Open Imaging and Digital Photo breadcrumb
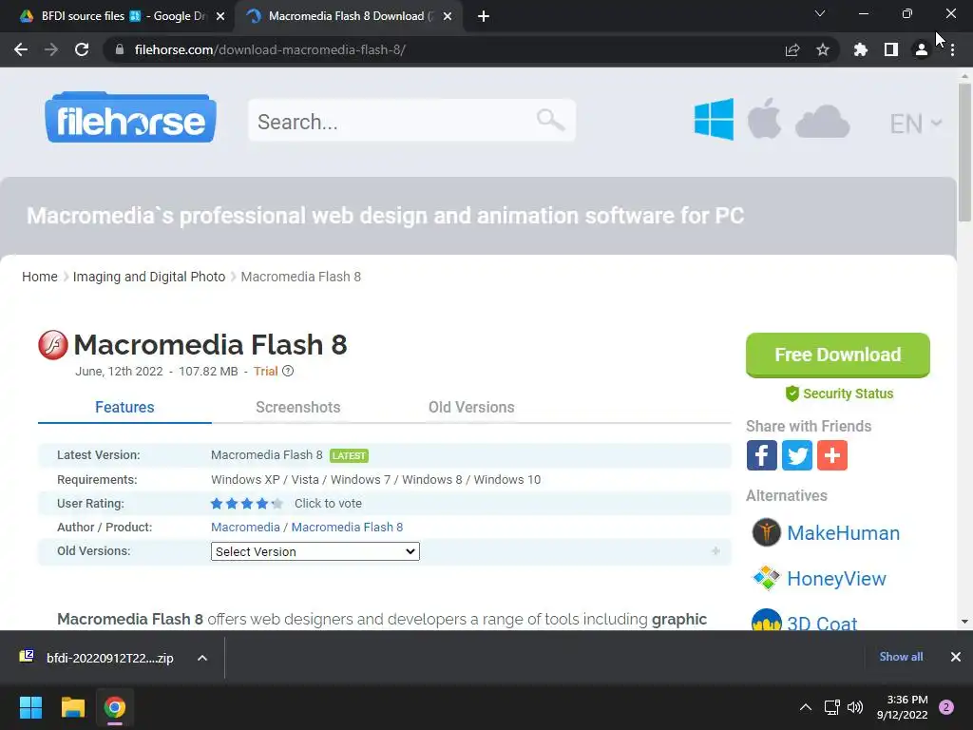This screenshot has height=730, width=973. 149,277
